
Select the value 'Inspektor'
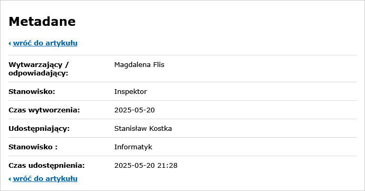[x=131, y=92]
